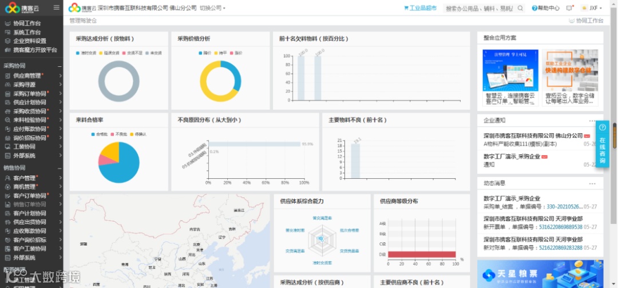This screenshot has width=618, height=288.
Task: Click the 客户订单协同 icon
Action: point(7,195)
